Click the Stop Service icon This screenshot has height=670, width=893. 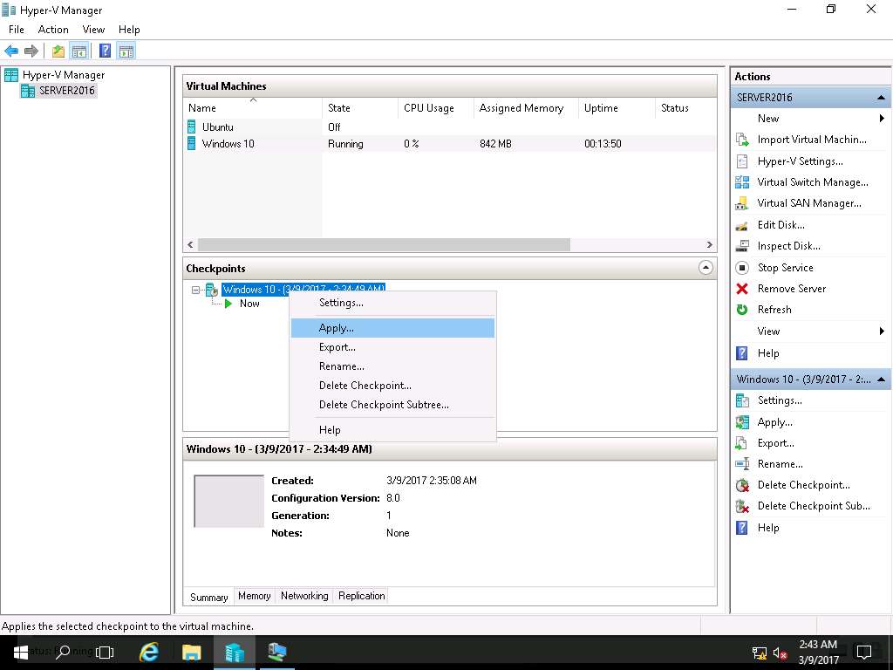pyautogui.click(x=742, y=268)
